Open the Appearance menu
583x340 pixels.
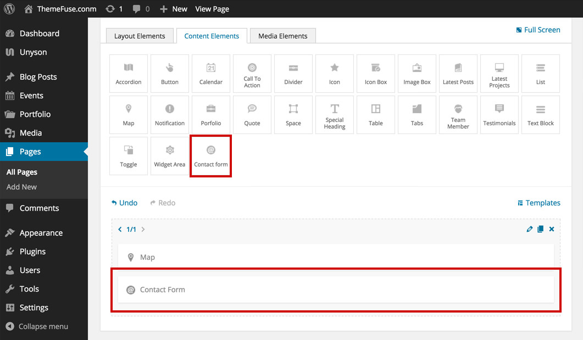pos(44,233)
